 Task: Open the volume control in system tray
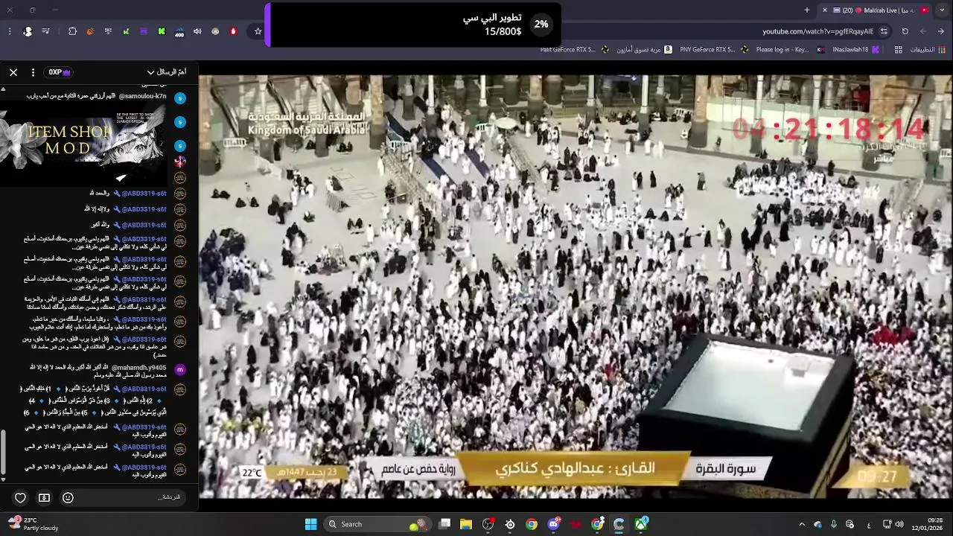coord(899,524)
